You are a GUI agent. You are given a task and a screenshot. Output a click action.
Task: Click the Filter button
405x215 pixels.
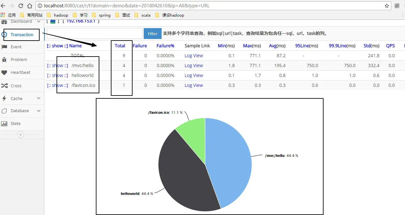(x=153, y=34)
